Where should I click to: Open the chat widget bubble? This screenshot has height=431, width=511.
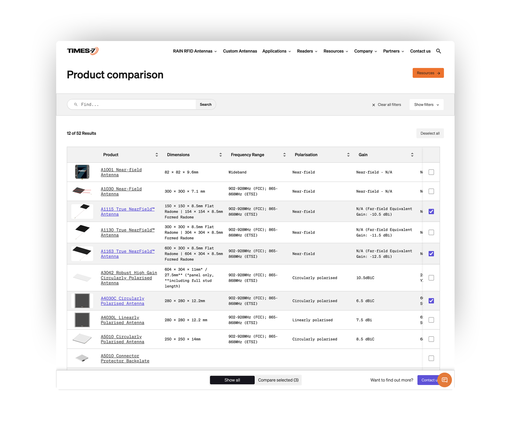[445, 380]
